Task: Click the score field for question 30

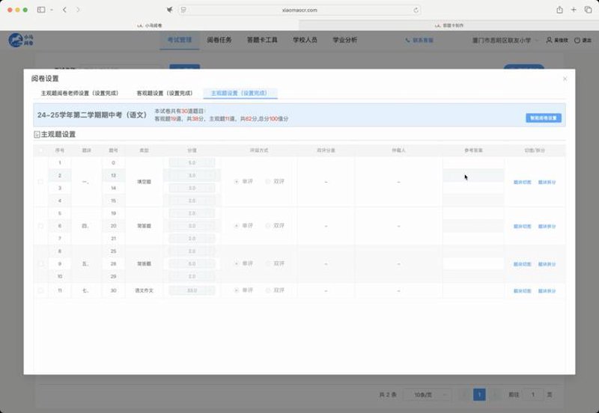Action: click(192, 290)
